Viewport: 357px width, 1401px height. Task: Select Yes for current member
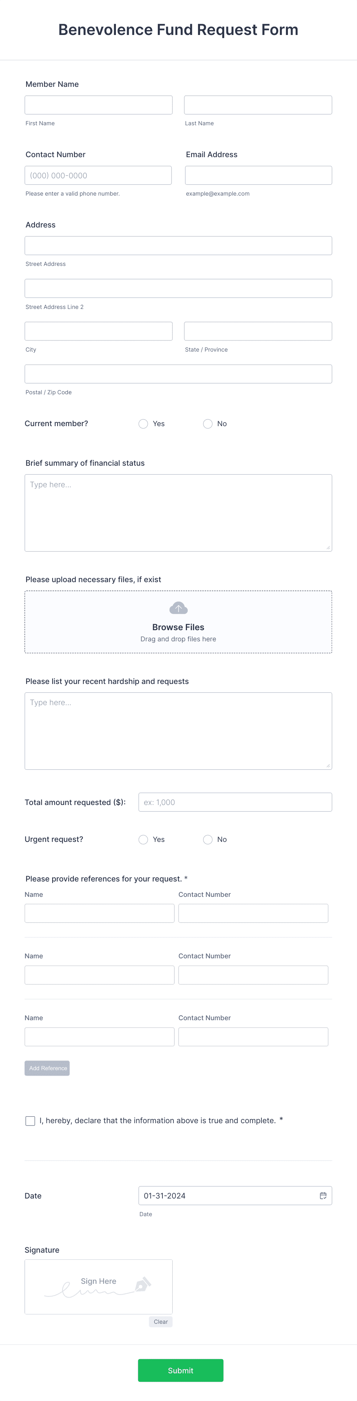143,424
